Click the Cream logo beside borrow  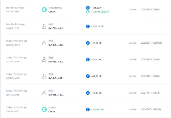[44, 109]
